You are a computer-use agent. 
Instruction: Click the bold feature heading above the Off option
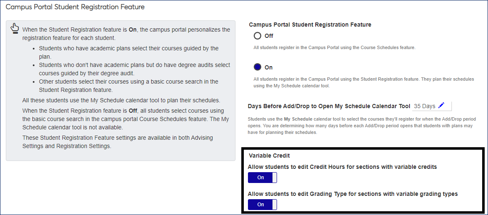pyautogui.click(x=310, y=25)
